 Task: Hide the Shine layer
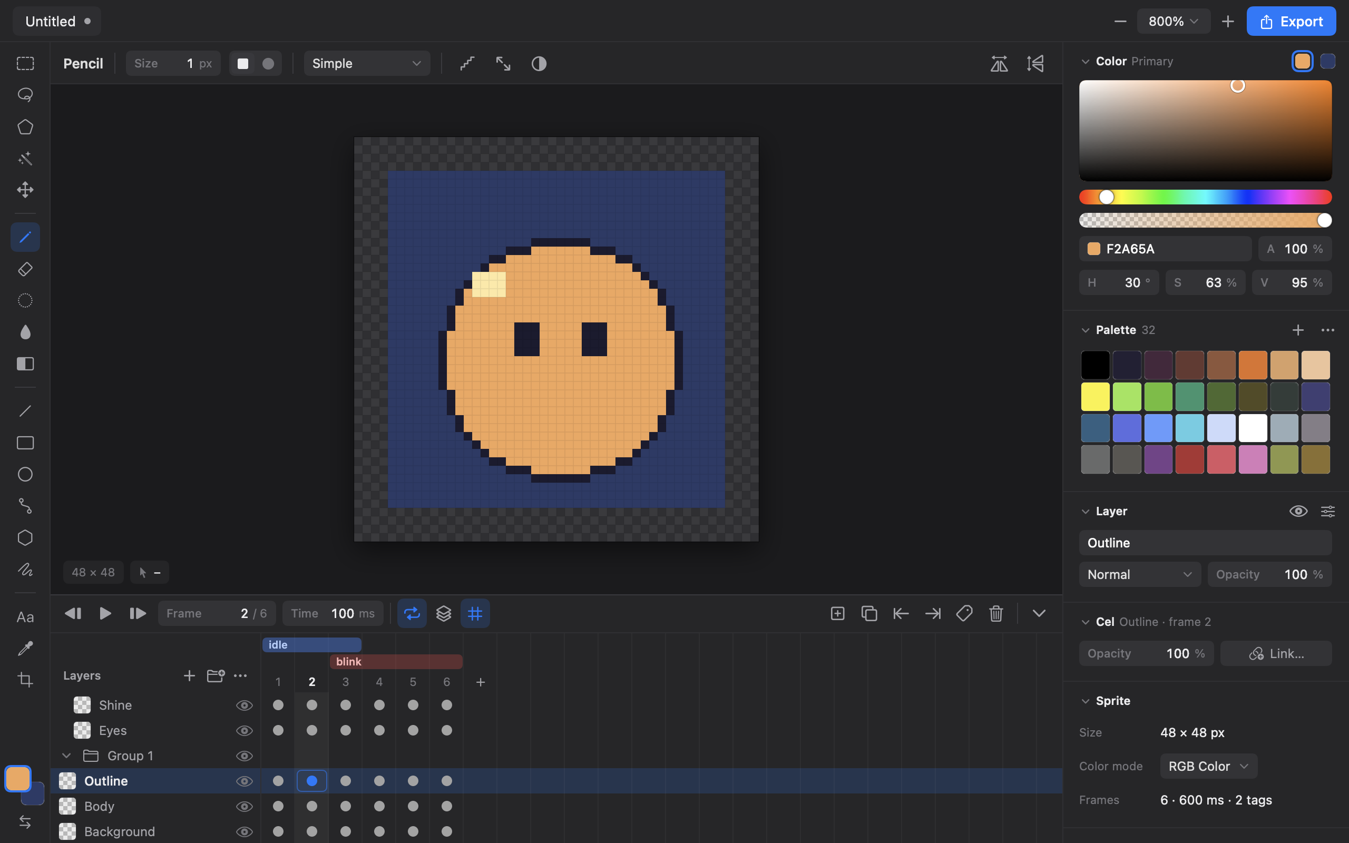click(244, 705)
